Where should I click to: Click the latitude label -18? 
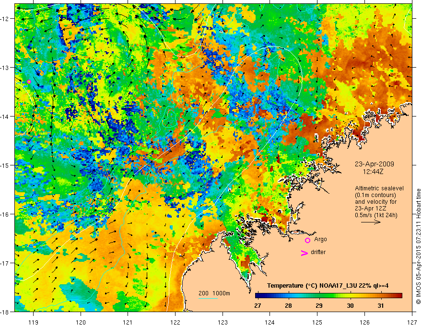point(5,312)
